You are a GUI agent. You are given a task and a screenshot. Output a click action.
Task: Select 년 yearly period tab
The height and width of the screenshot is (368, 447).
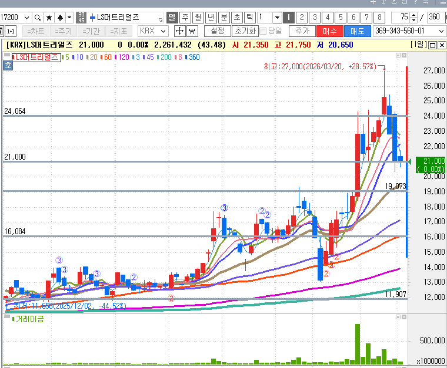coord(211,18)
